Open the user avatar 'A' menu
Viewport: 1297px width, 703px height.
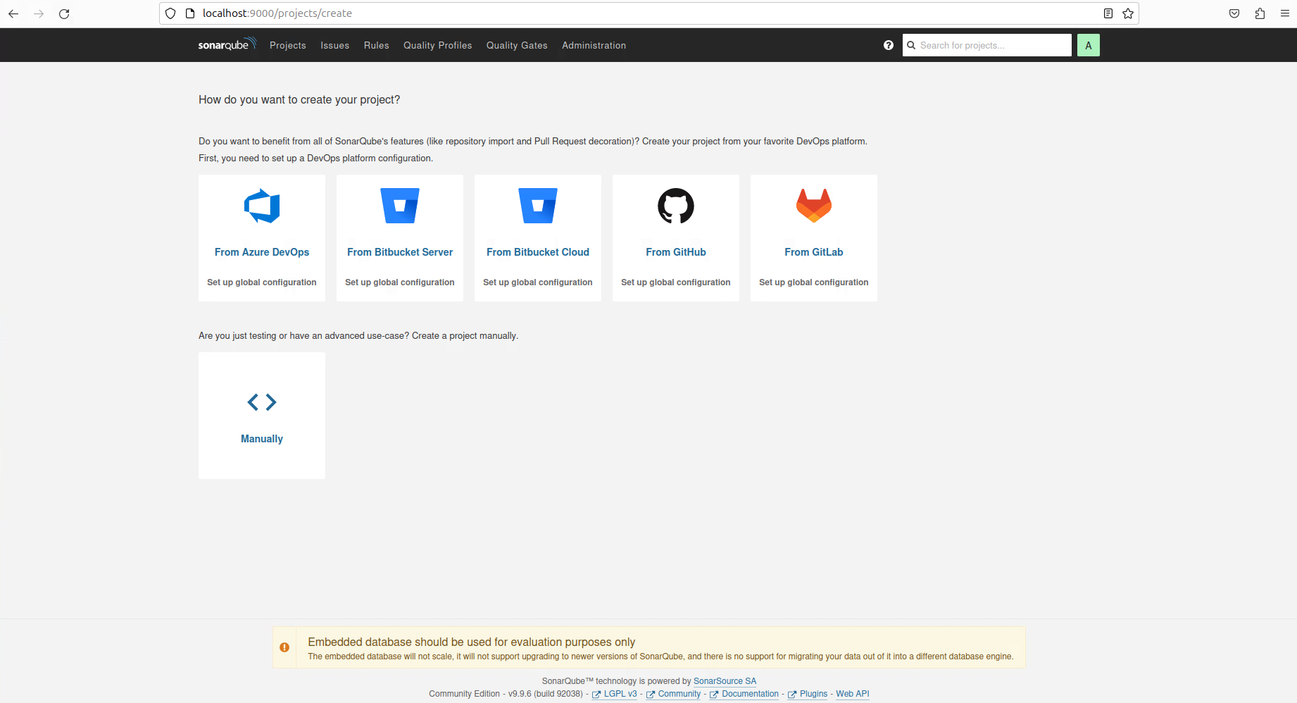[1088, 45]
